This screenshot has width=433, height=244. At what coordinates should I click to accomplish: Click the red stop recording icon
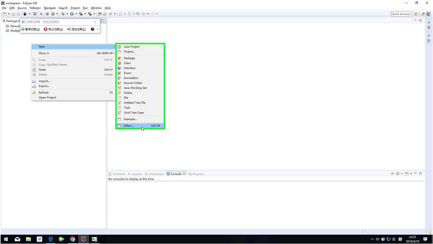pos(45,29)
